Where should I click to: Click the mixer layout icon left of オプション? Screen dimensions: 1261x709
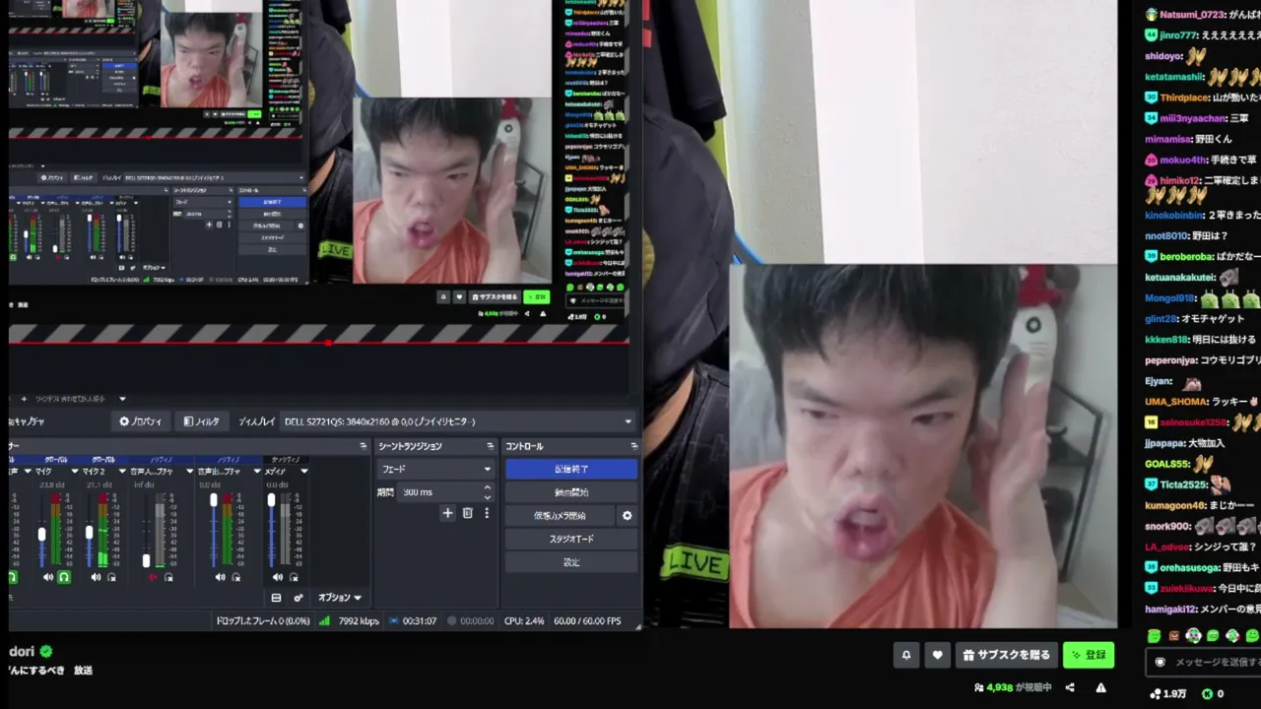pos(277,598)
